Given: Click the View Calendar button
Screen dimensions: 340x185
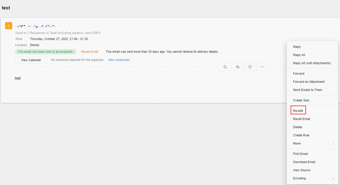Looking at the screenshot, I should click(x=31, y=60).
